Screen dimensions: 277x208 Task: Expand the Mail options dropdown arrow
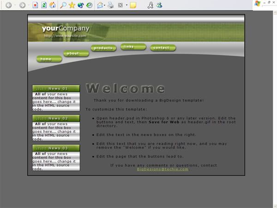point(105,6)
